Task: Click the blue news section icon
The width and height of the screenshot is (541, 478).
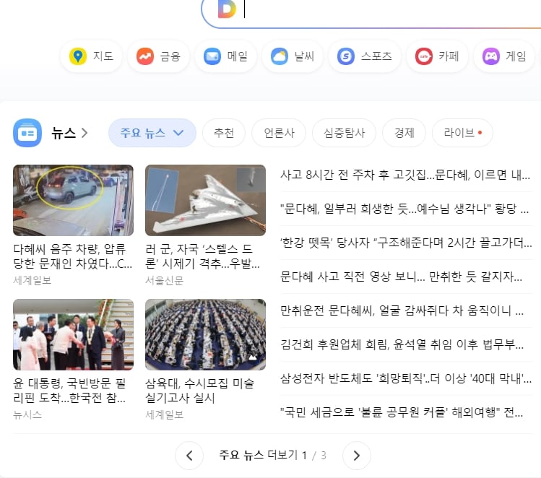Action: pyautogui.click(x=27, y=133)
